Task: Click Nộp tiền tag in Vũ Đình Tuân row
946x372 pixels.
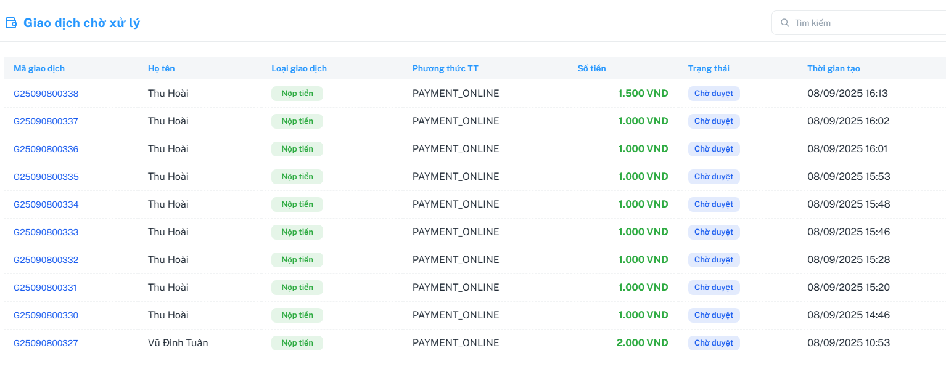Action: (297, 343)
